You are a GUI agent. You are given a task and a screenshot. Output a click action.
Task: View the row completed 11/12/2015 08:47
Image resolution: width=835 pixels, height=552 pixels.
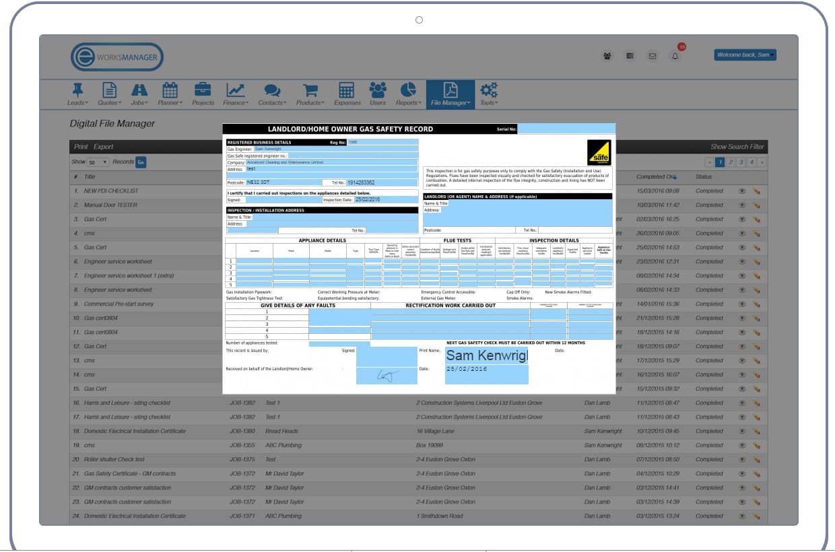pos(742,403)
